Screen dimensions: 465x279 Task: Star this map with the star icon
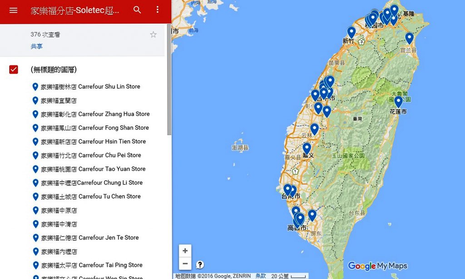153,35
